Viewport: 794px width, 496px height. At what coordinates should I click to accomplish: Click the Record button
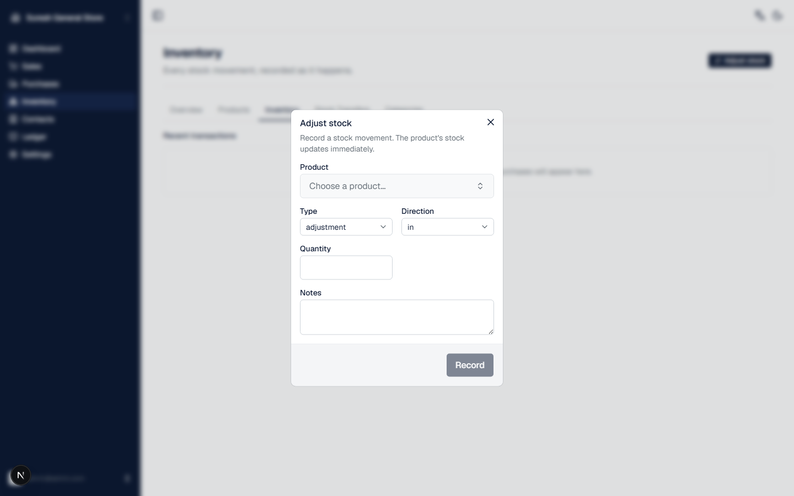click(x=470, y=365)
